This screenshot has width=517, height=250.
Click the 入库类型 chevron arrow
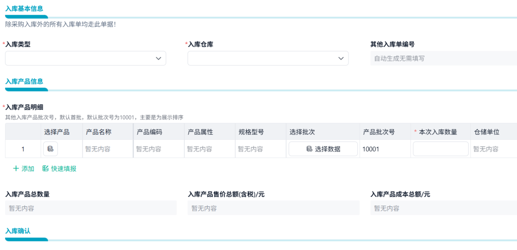[x=159, y=58]
